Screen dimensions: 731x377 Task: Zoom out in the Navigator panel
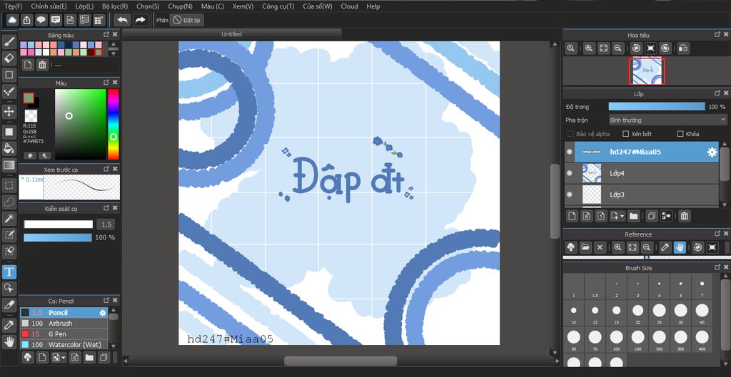617,48
